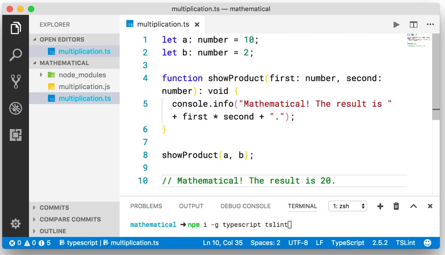Open the Extensions view icon

click(x=15, y=135)
